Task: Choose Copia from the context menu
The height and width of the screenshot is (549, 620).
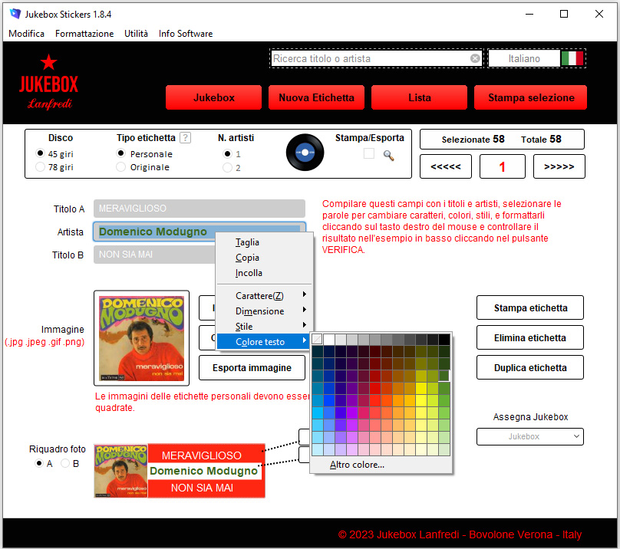Action: point(265,258)
